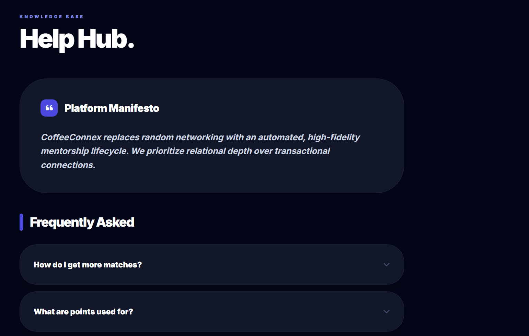The image size is (529, 336).
Task: Toggle open the 'How do I get more matches?' question
Action: pyautogui.click(x=212, y=265)
